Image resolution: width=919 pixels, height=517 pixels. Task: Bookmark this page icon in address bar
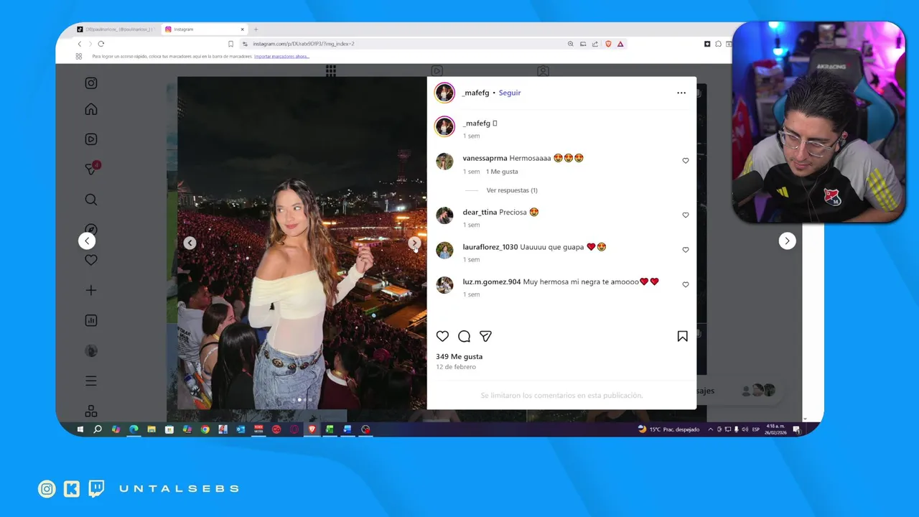click(230, 44)
